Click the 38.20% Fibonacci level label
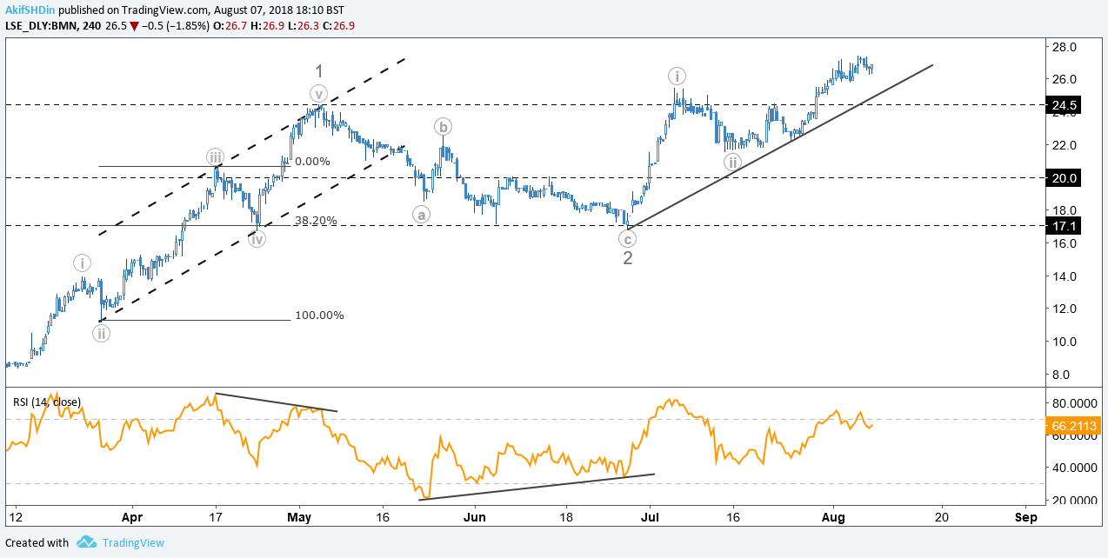Image resolution: width=1108 pixels, height=558 pixels. (316, 221)
